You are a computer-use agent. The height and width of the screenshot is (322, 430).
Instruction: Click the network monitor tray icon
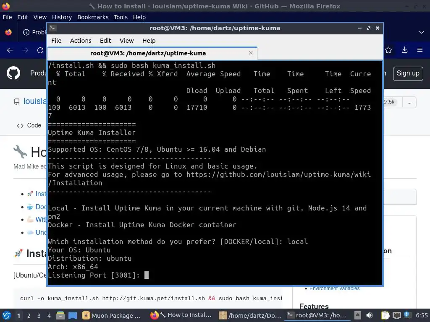[396, 316]
